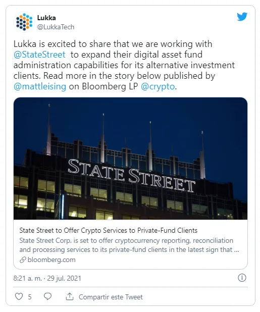Reply using the speech bubble icon
The image size is (260, 312).
click(x=47, y=296)
